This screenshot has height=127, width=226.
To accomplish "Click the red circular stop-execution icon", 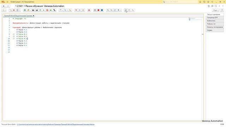I will coord(47,10).
